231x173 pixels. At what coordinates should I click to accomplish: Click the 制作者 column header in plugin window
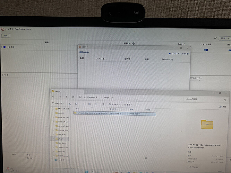(127, 59)
